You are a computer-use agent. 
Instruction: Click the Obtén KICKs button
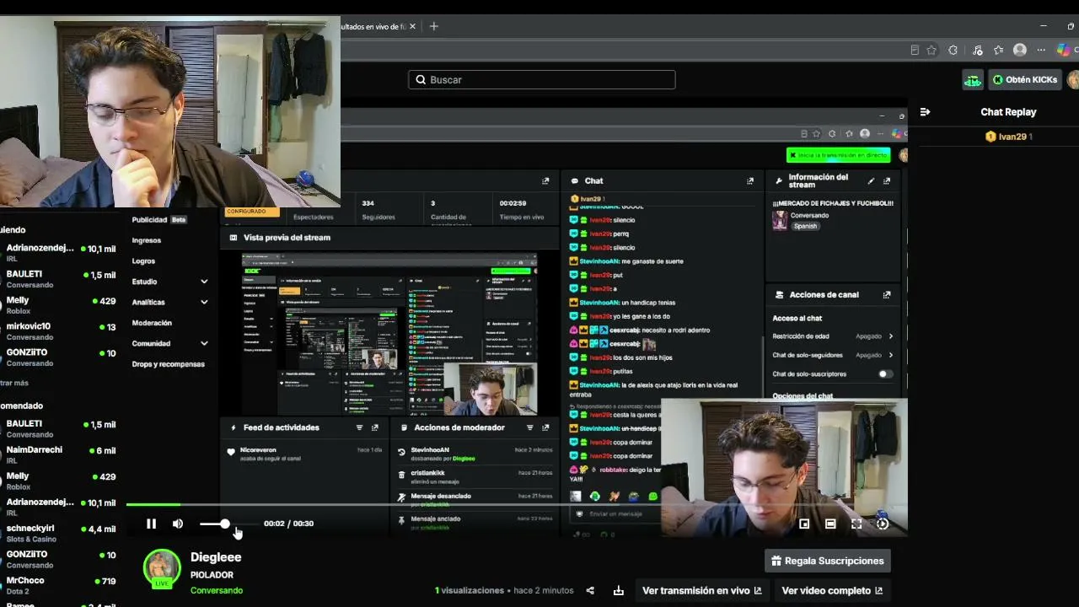[x=1024, y=80]
